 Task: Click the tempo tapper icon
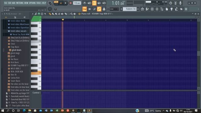pyautogui.click(x=177, y=9)
